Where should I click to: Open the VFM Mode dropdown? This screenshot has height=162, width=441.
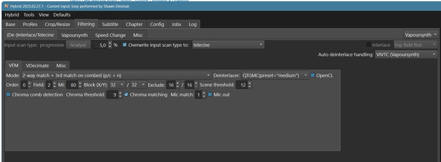pos(116,75)
